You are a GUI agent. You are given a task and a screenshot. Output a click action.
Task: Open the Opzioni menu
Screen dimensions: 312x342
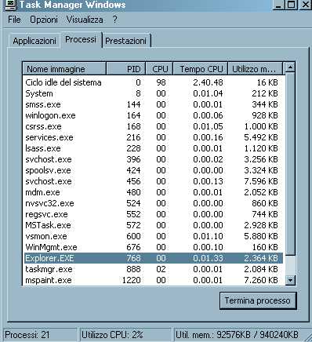point(44,20)
